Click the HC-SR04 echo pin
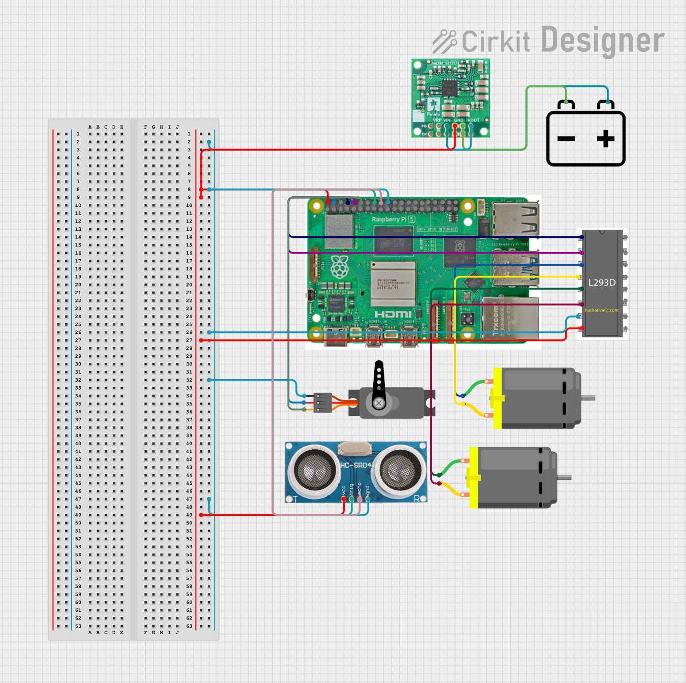This screenshot has width=686, height=683. 360,499
